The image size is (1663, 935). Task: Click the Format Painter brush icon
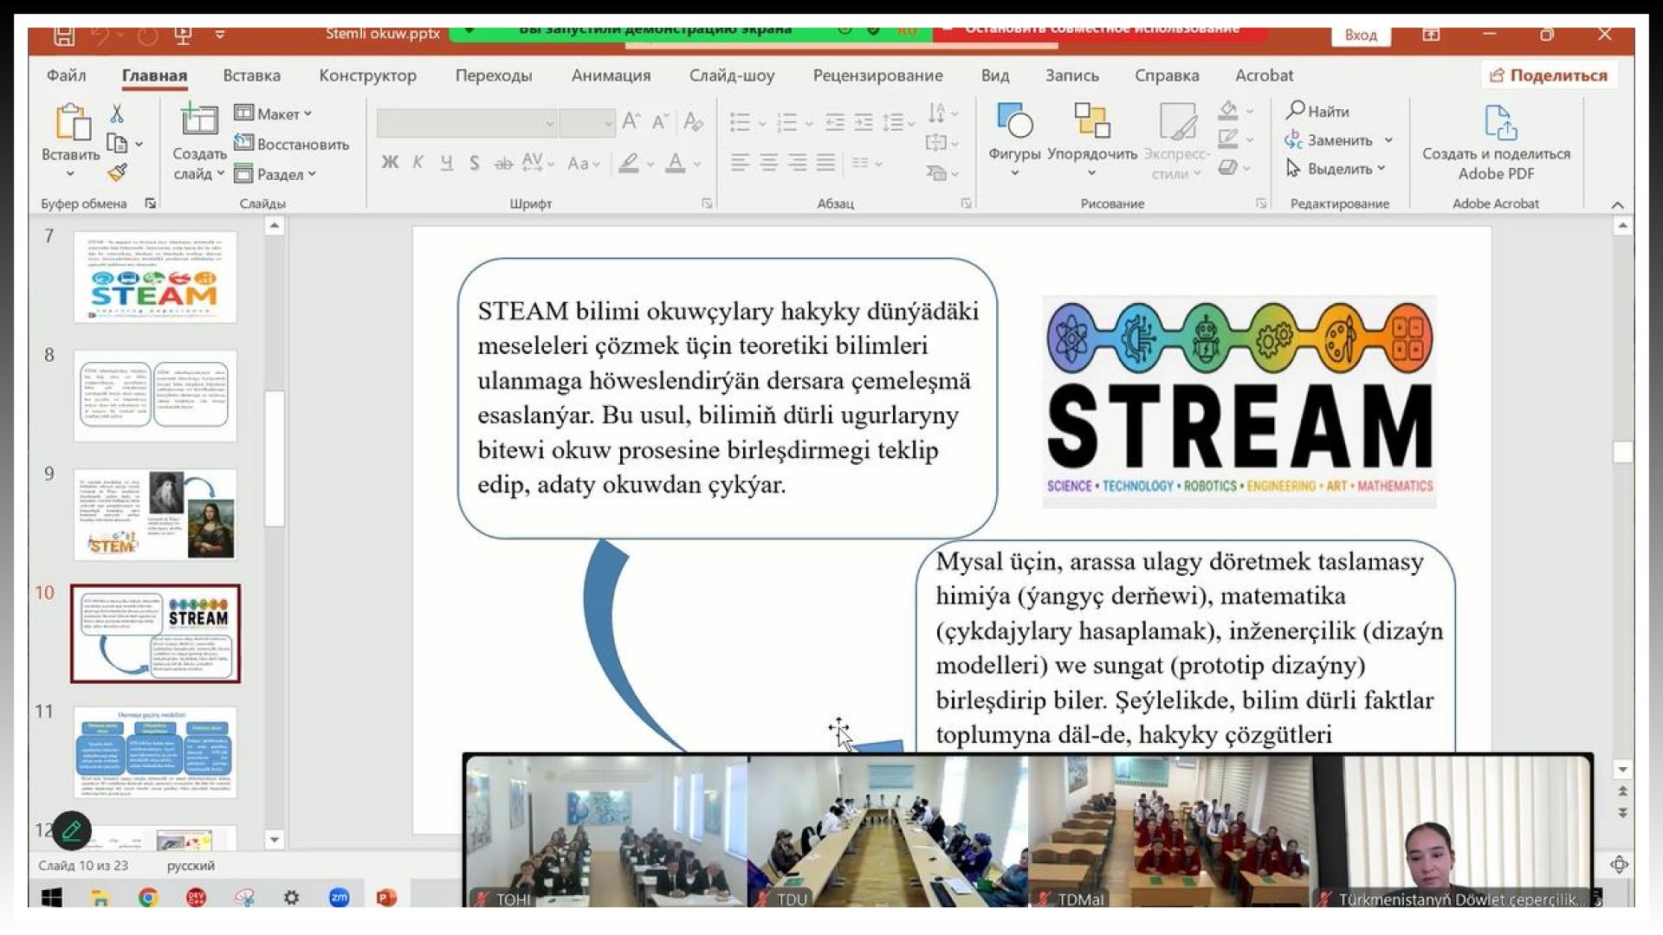pyautogui.click(x=118, y=172)
